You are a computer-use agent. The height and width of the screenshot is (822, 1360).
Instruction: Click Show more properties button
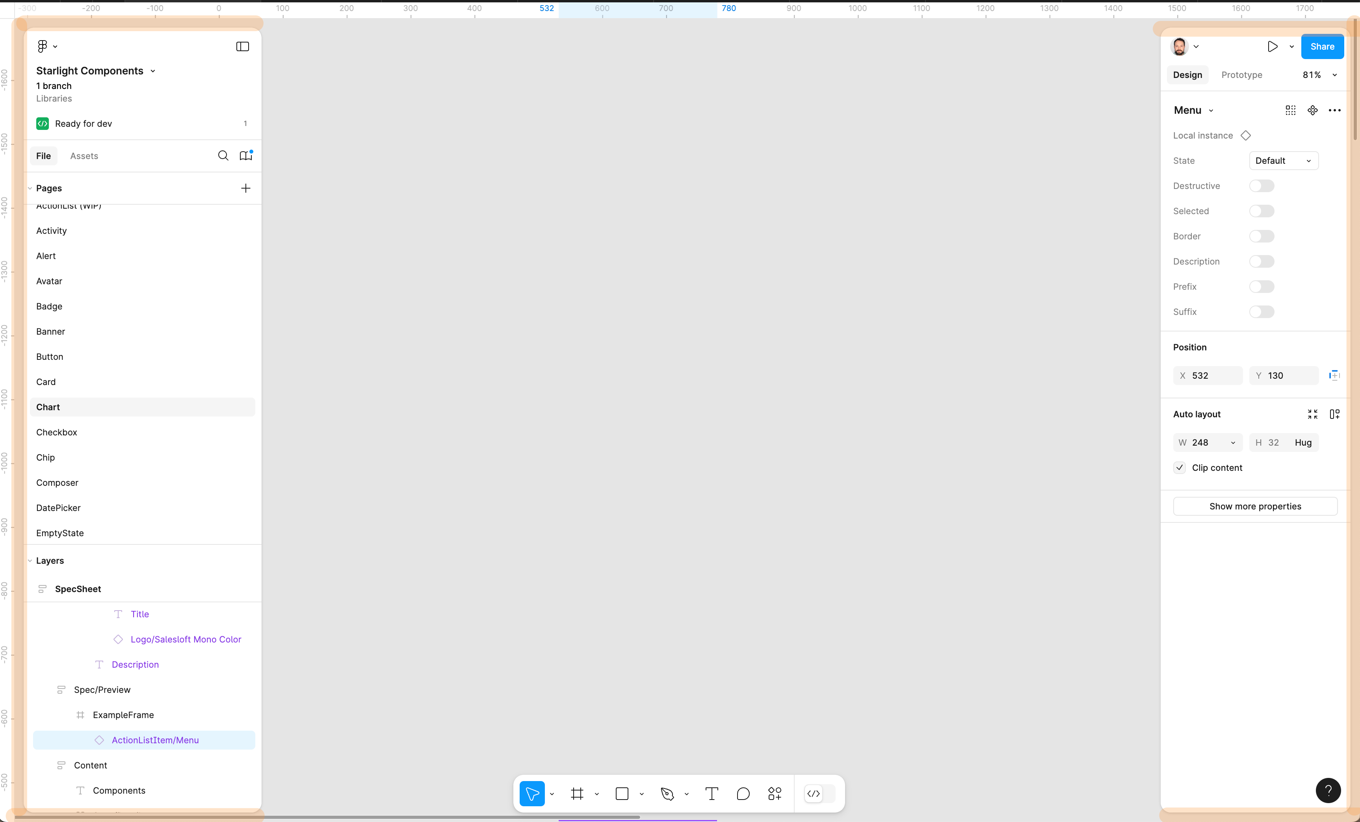1254,505
